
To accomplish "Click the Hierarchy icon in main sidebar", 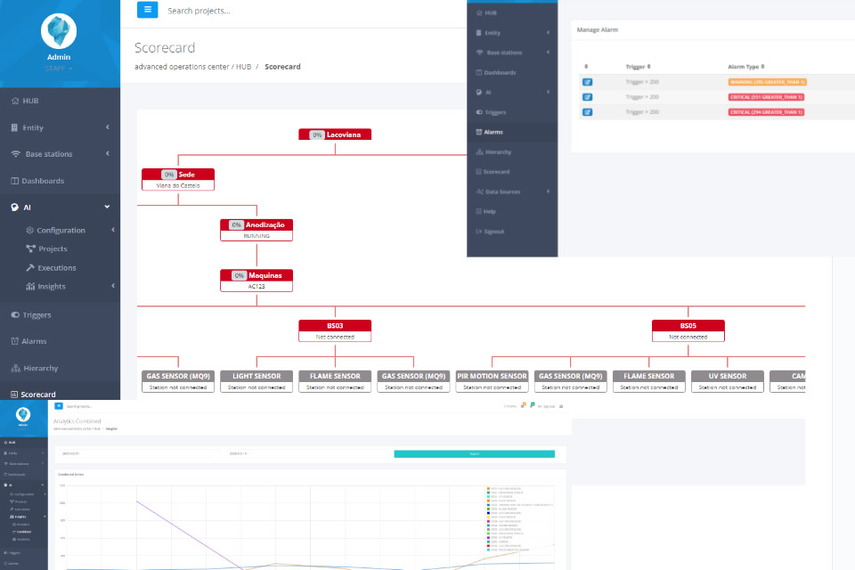I will click(15, 368).
